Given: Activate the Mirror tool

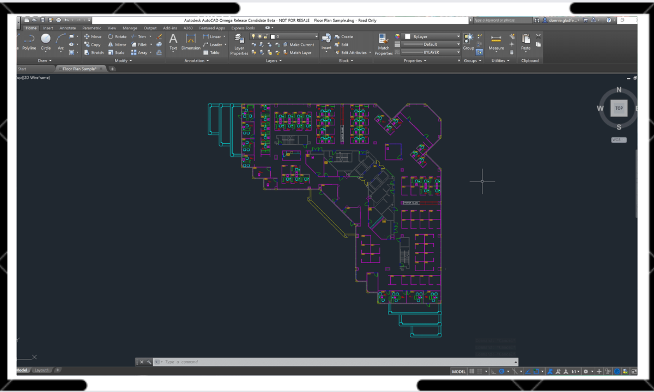Looking at the screenshot, I should (118, 45).
